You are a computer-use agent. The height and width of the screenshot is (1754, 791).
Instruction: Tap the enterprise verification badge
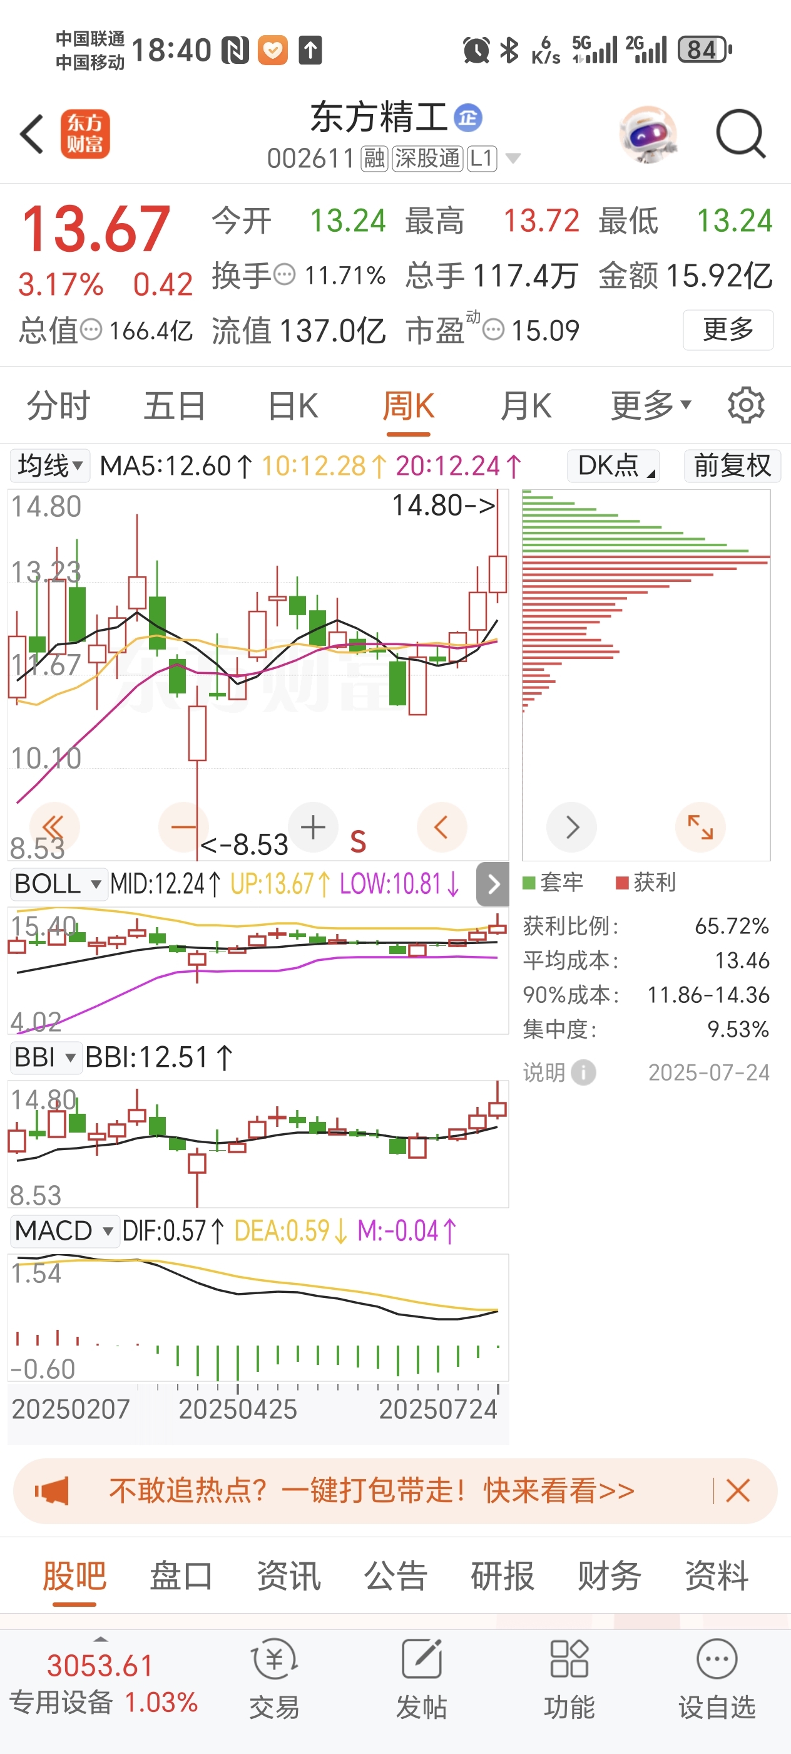[468, 117]
